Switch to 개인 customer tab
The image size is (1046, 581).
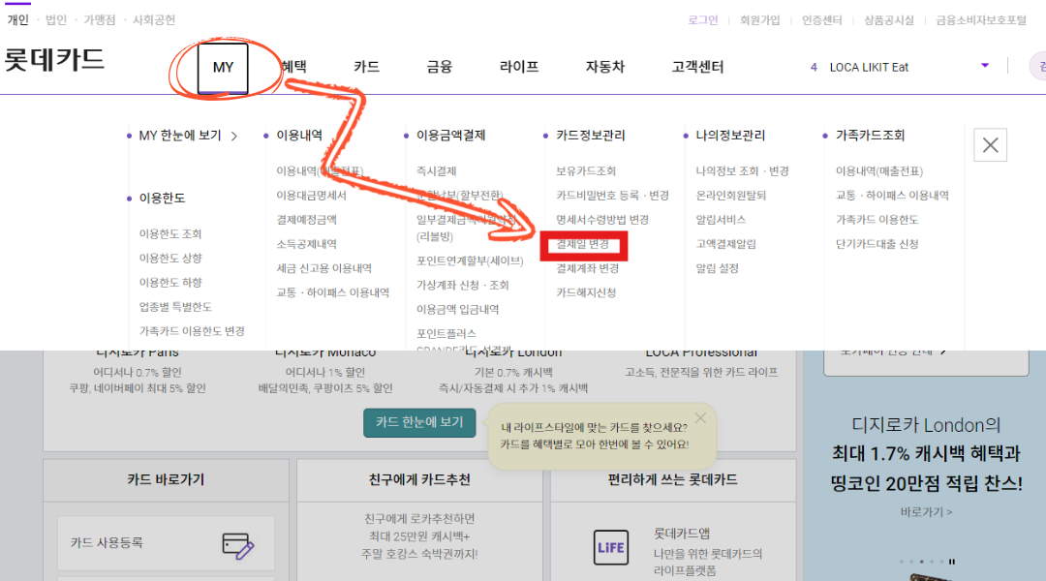(x=18, y=20)
